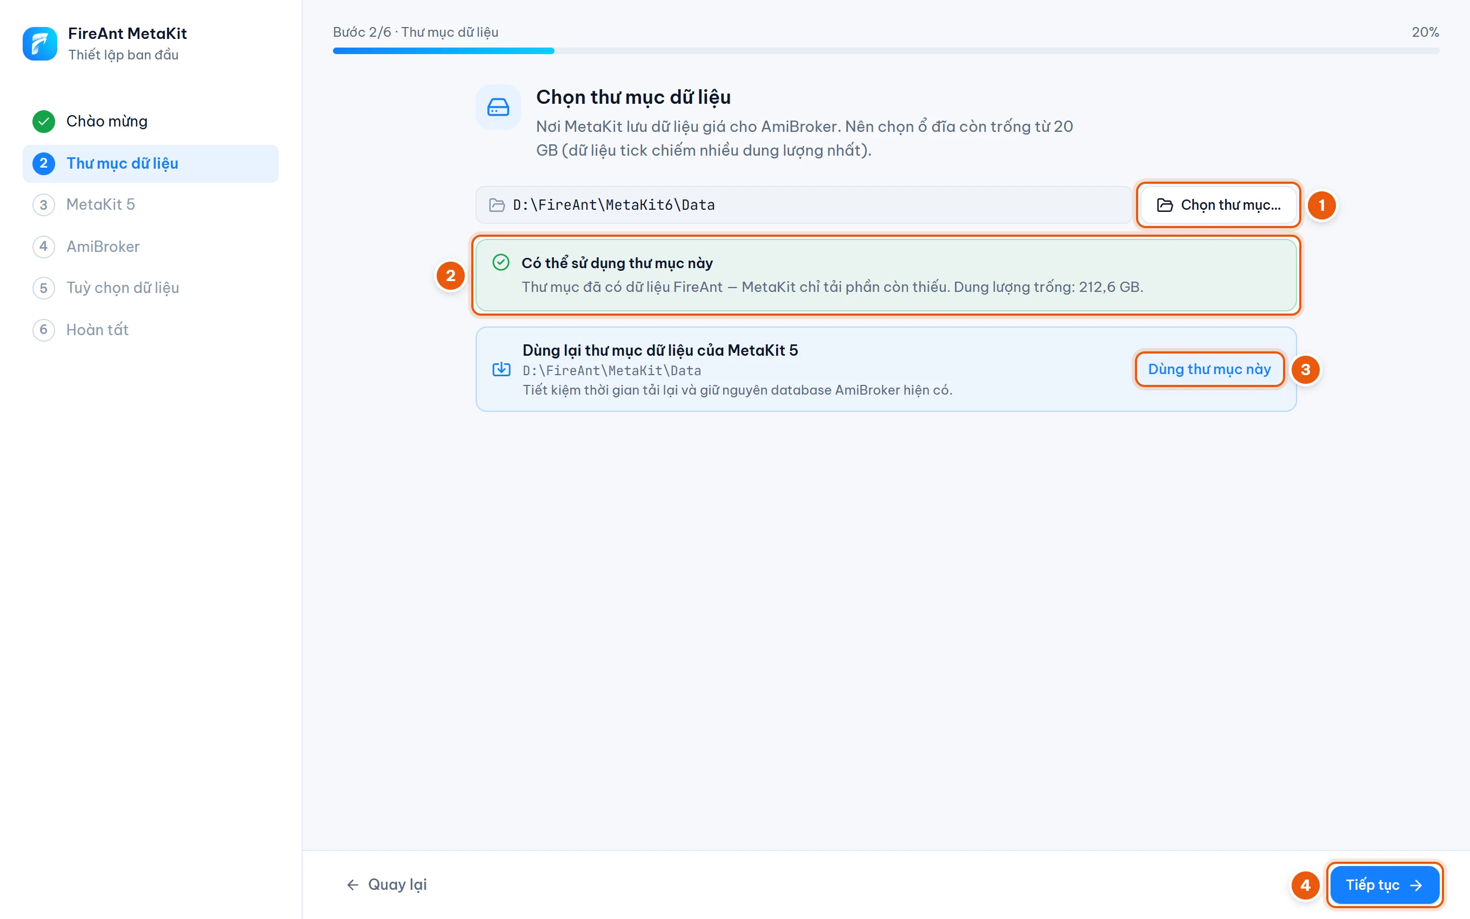
Task: Click Dùng thư mục này button
Action: (1210, 369)
